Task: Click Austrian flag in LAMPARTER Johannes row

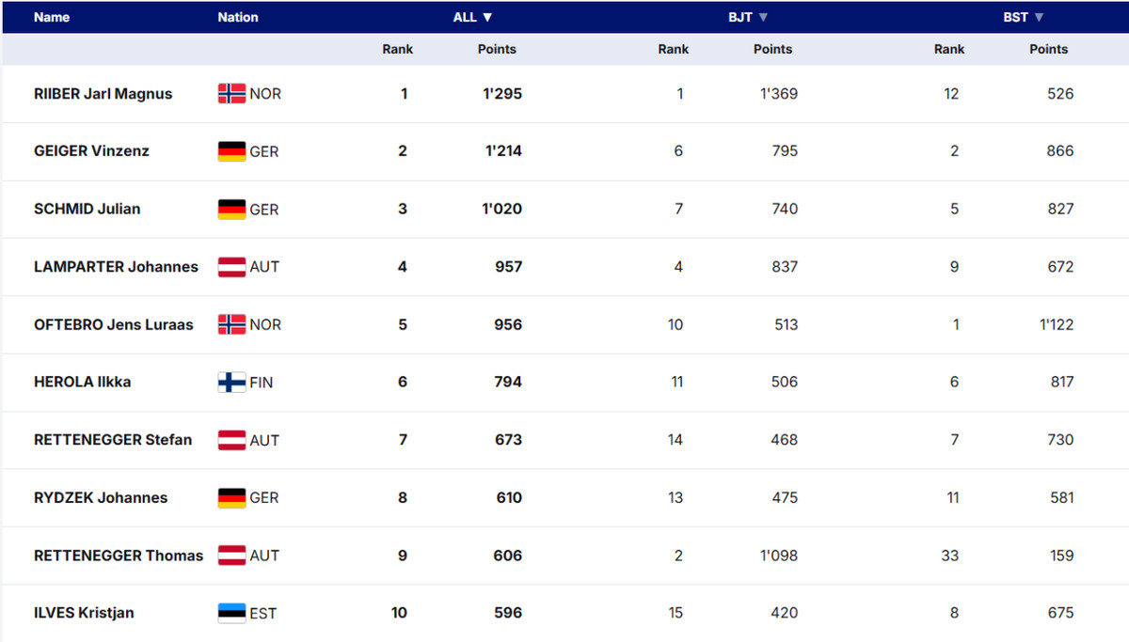Action: (231, 267)
